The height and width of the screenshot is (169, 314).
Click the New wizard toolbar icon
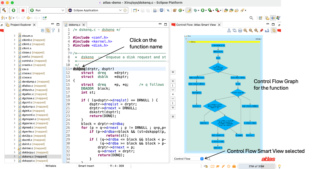[135, 10]
